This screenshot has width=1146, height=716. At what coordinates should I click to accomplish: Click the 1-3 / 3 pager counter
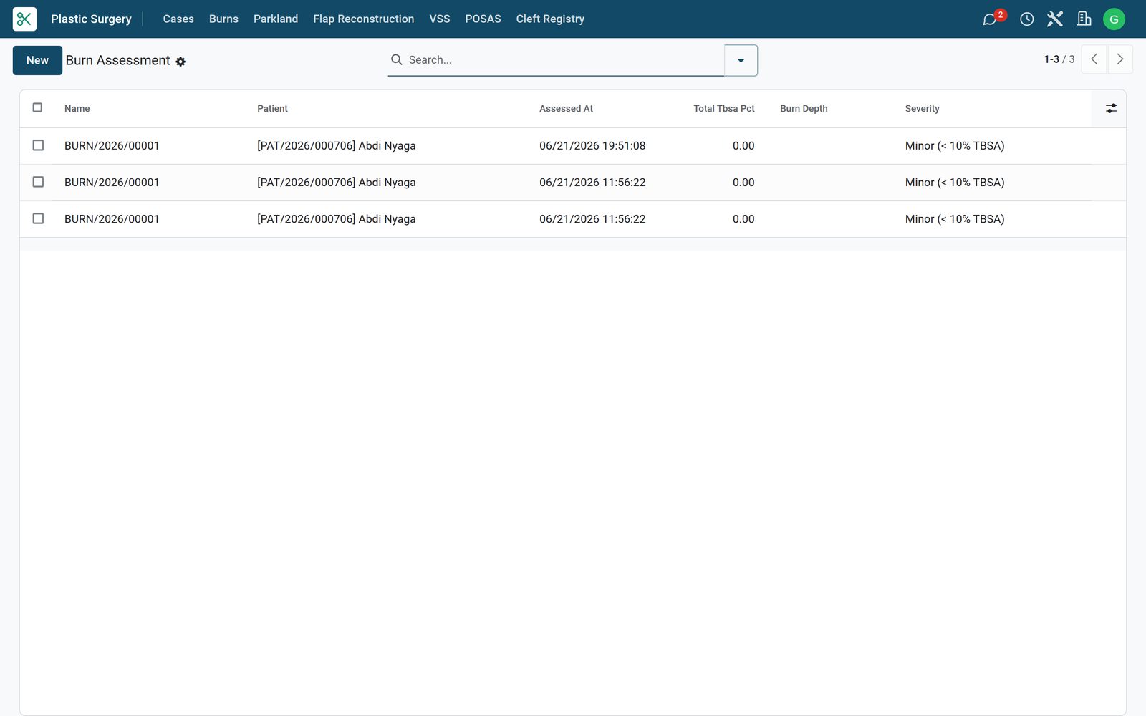(x=1059, y=59)
